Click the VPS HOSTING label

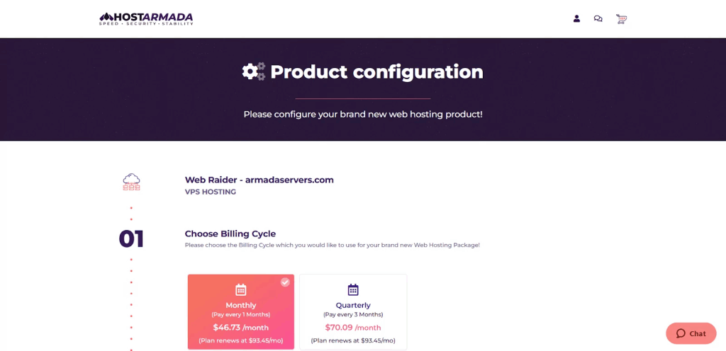tap(211, 192)
